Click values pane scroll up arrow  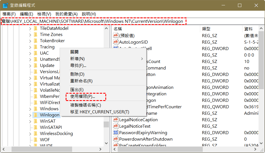261,28
